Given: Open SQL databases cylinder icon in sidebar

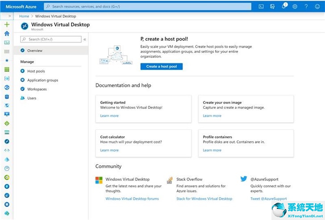Looking at the screenshot, I should click(x=7, y=96).
